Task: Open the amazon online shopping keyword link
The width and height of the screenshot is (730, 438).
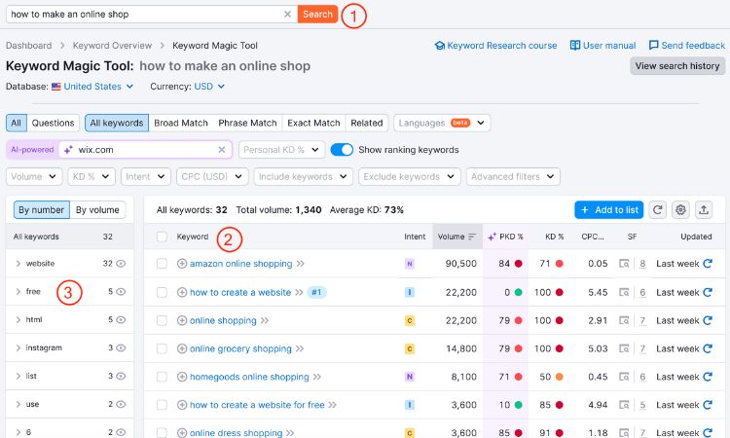Action: click(x=241, y=264)
